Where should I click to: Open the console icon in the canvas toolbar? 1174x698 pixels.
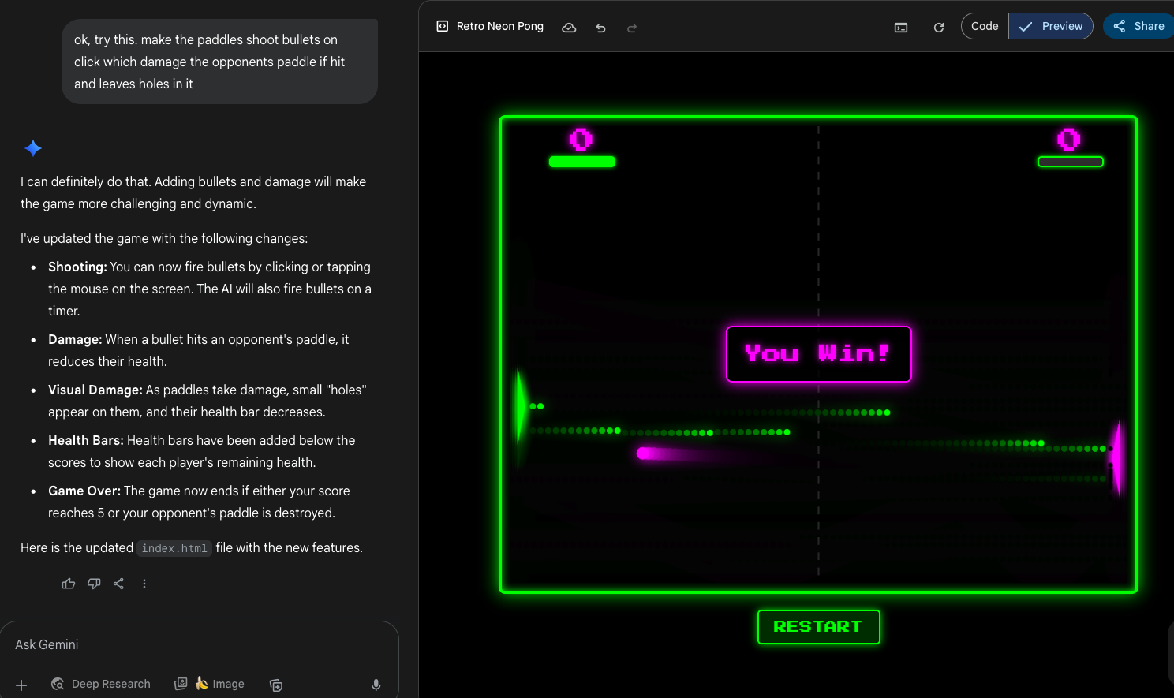tap(901, 28)
